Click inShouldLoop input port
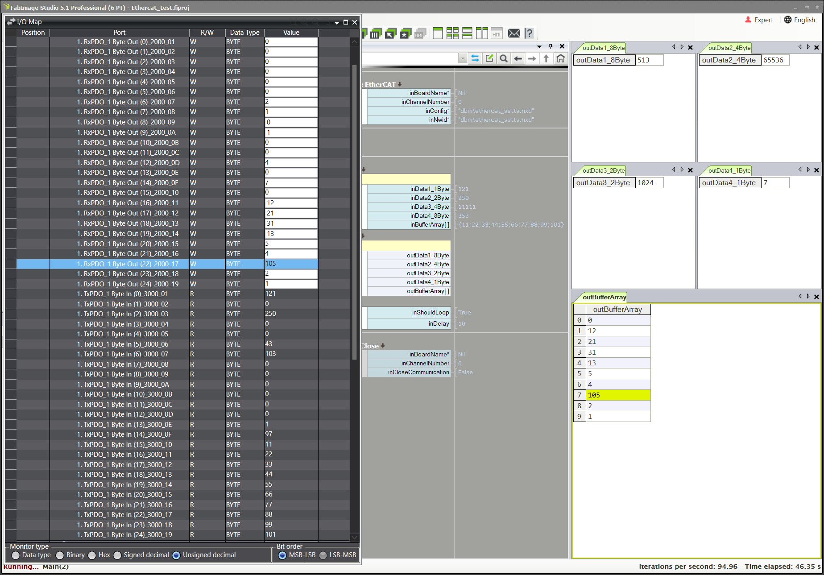Screen dimensions: 824x575 [x=409, y=313]
